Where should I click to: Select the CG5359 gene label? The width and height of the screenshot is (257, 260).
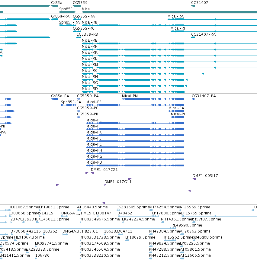coord(80,3)
